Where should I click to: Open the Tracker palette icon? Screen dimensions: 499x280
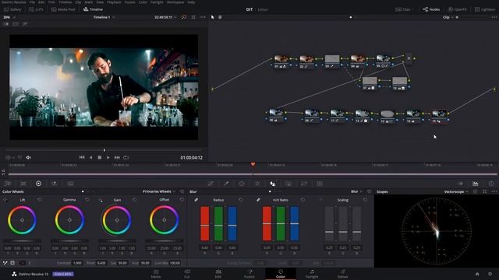click(x=257, y=184)
